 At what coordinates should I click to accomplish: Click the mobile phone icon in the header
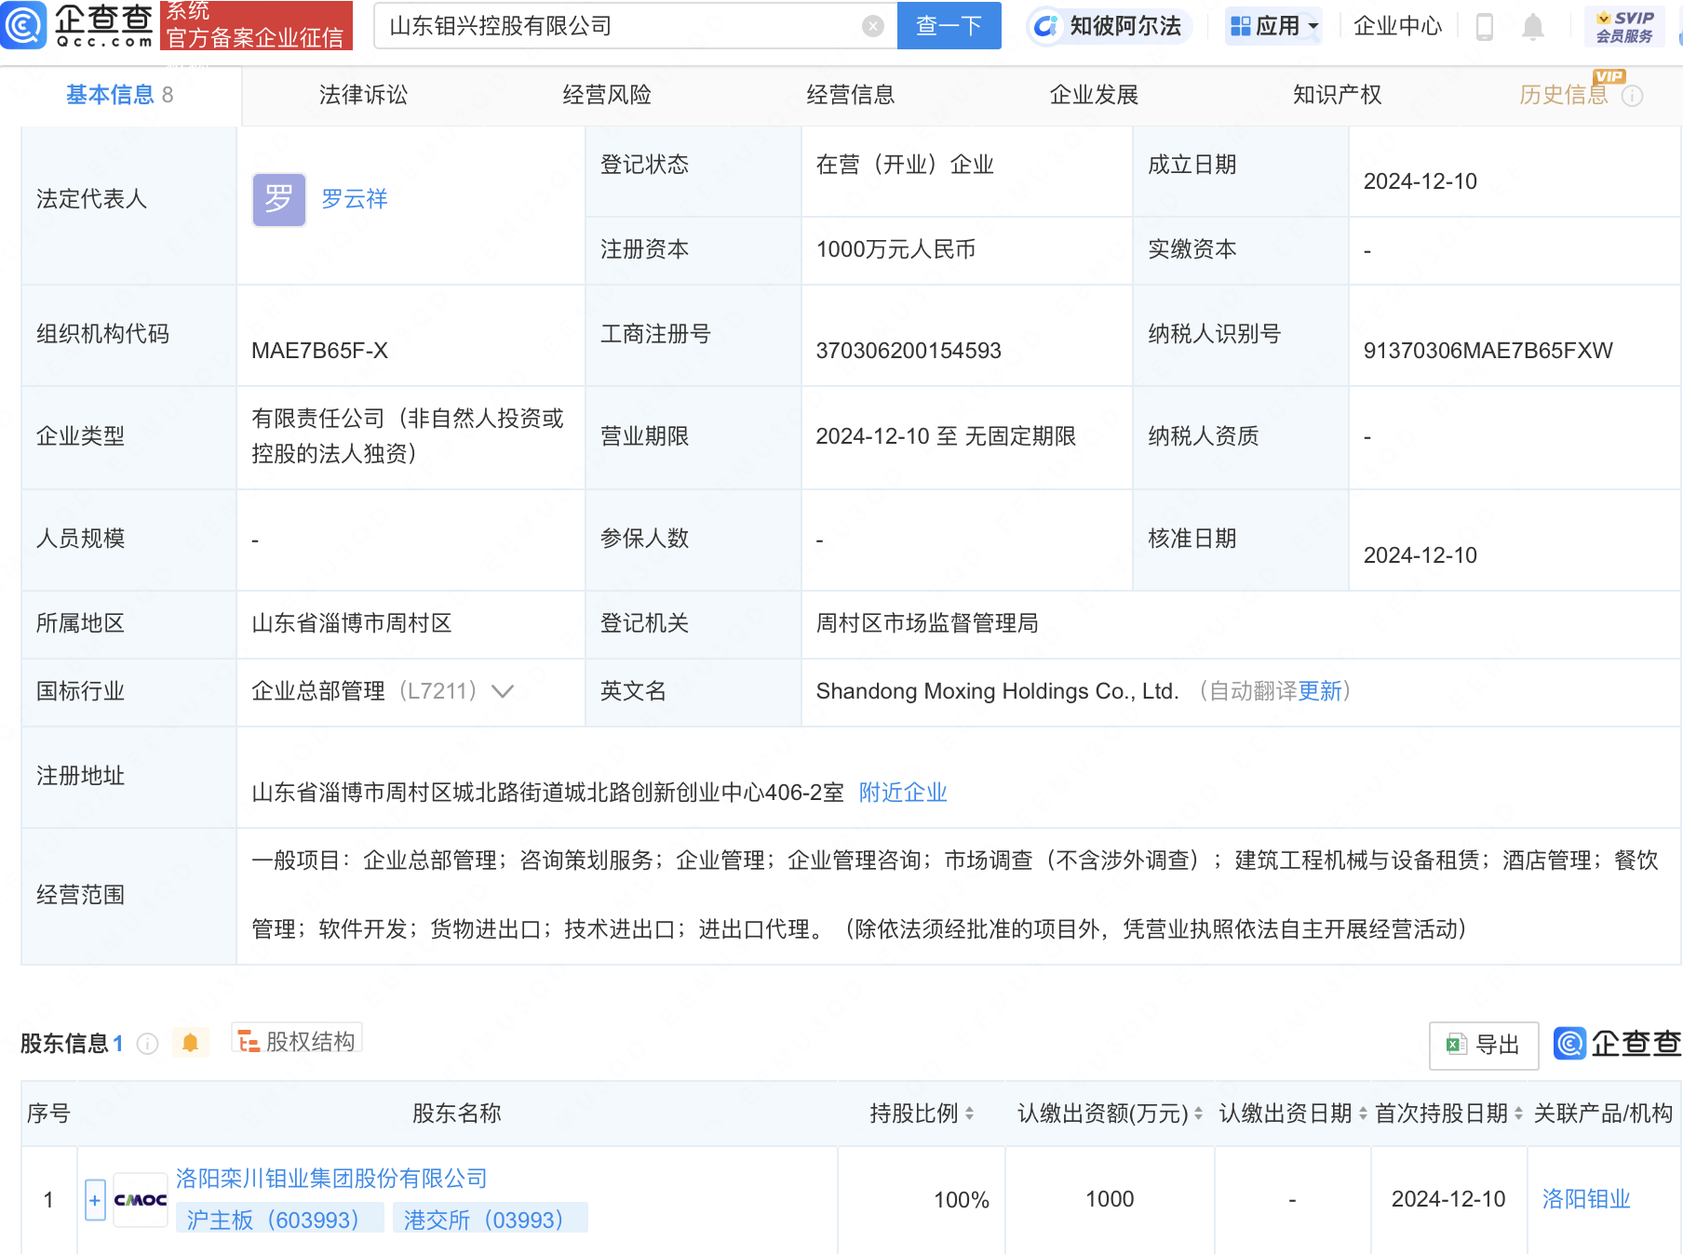(1485, 27)
